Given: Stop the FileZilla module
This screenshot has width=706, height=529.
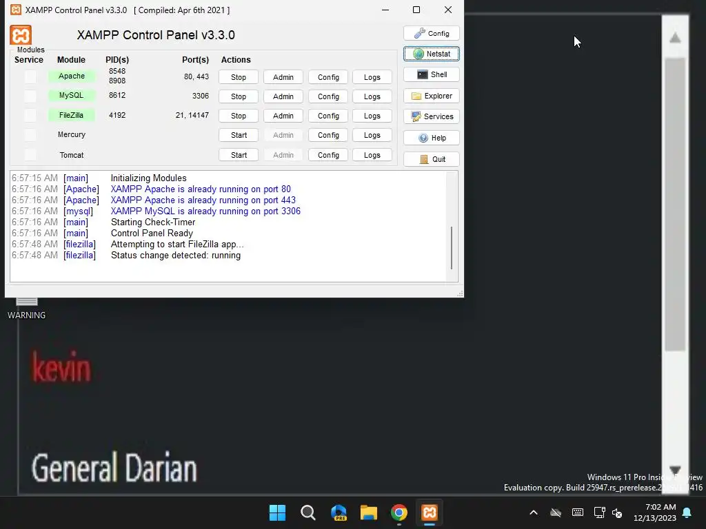Looking at the screenshot, I should (x=239, y=116).
